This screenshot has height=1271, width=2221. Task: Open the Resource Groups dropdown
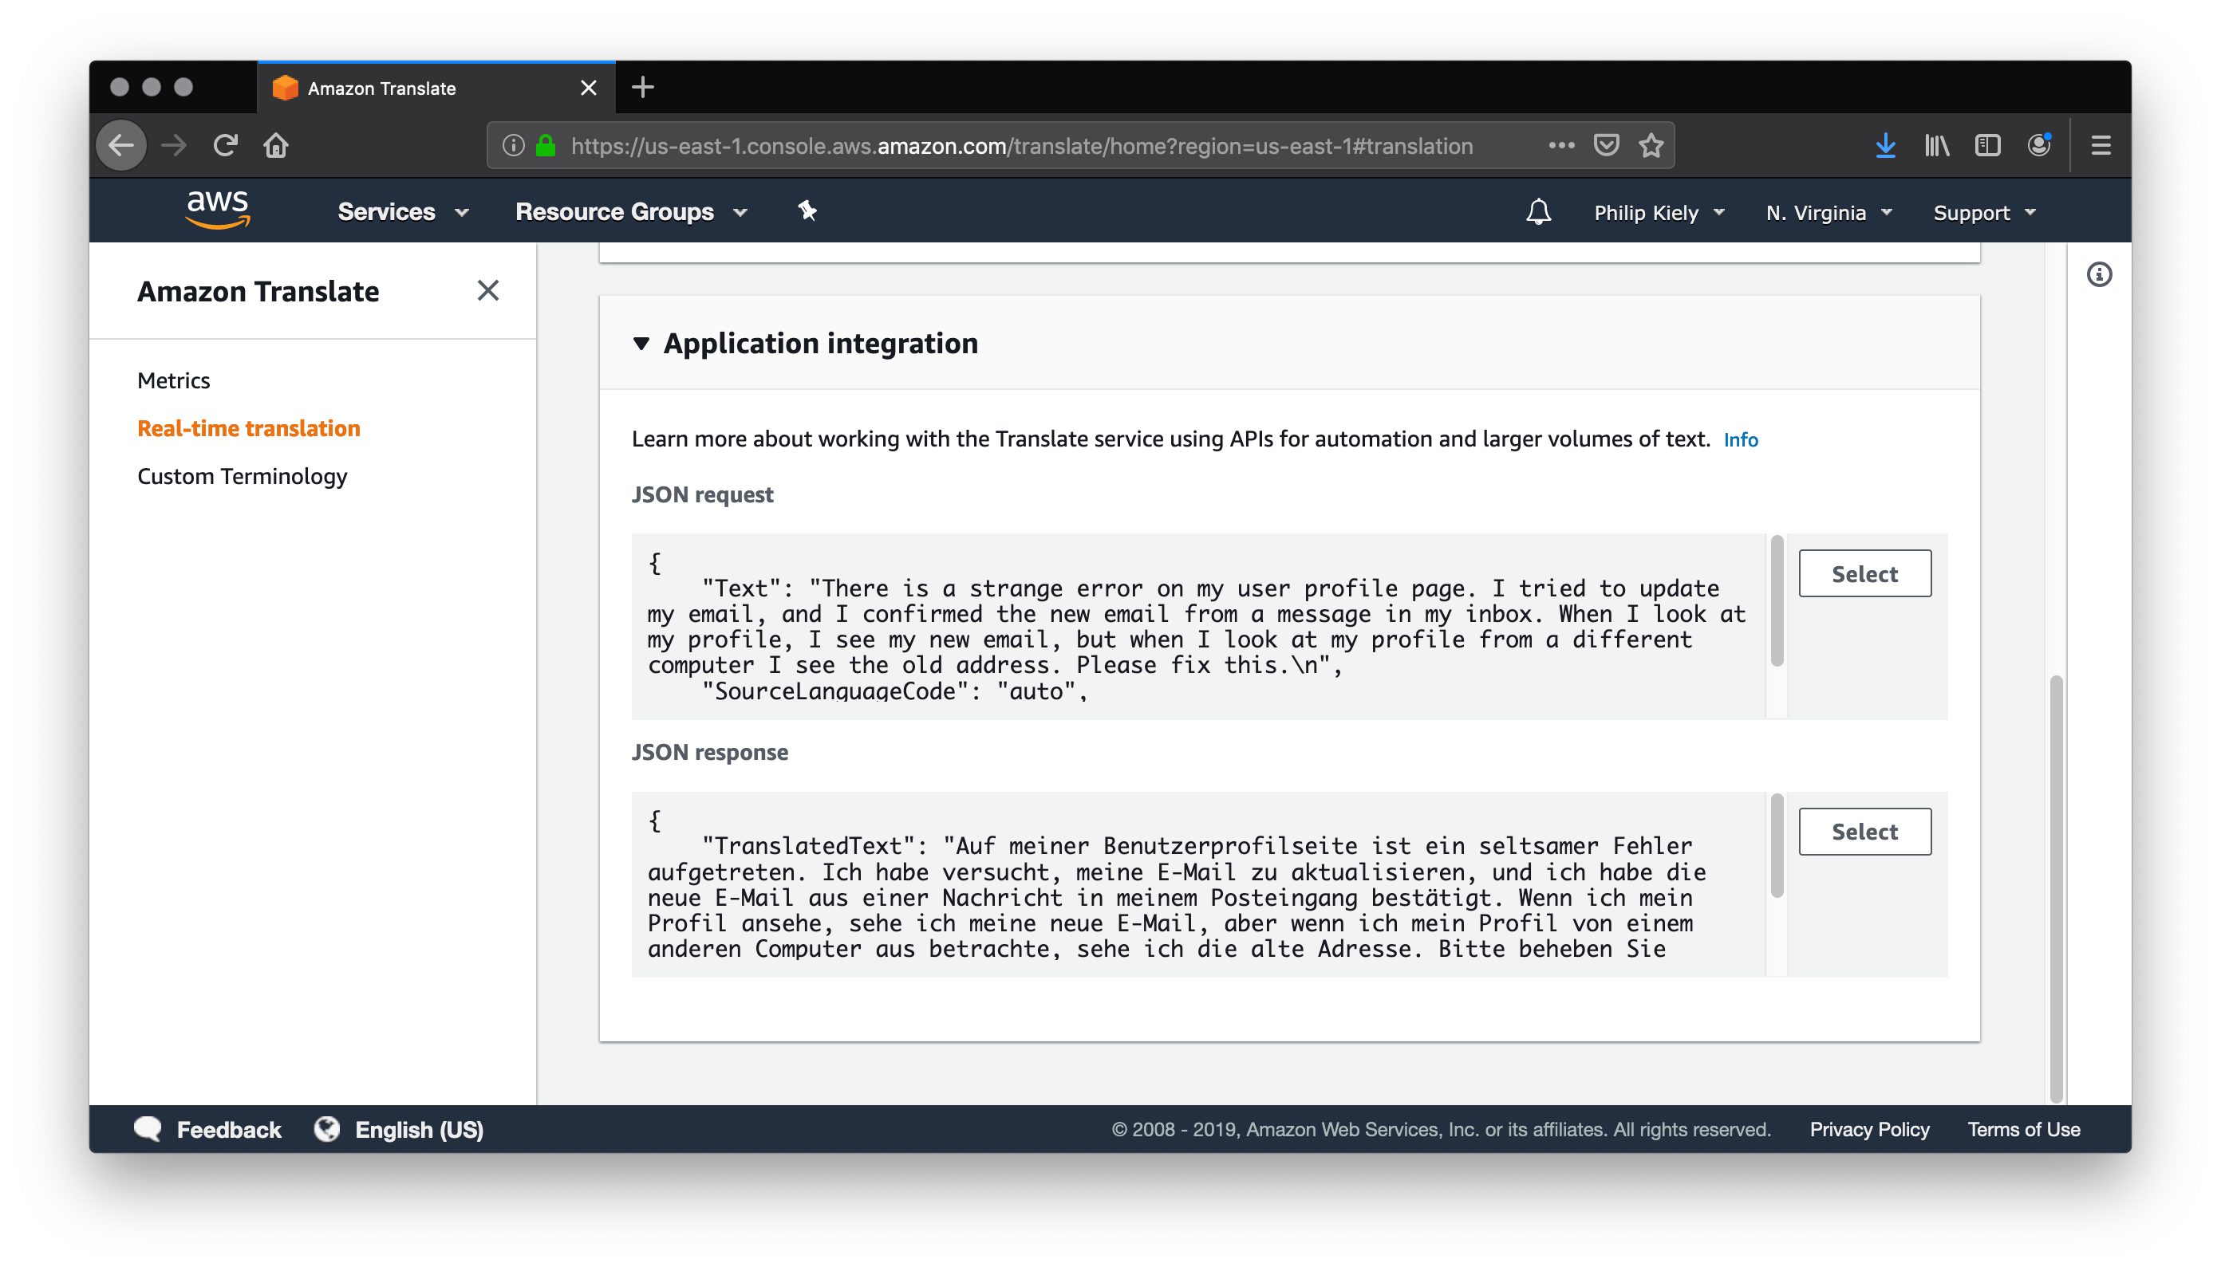632,212
